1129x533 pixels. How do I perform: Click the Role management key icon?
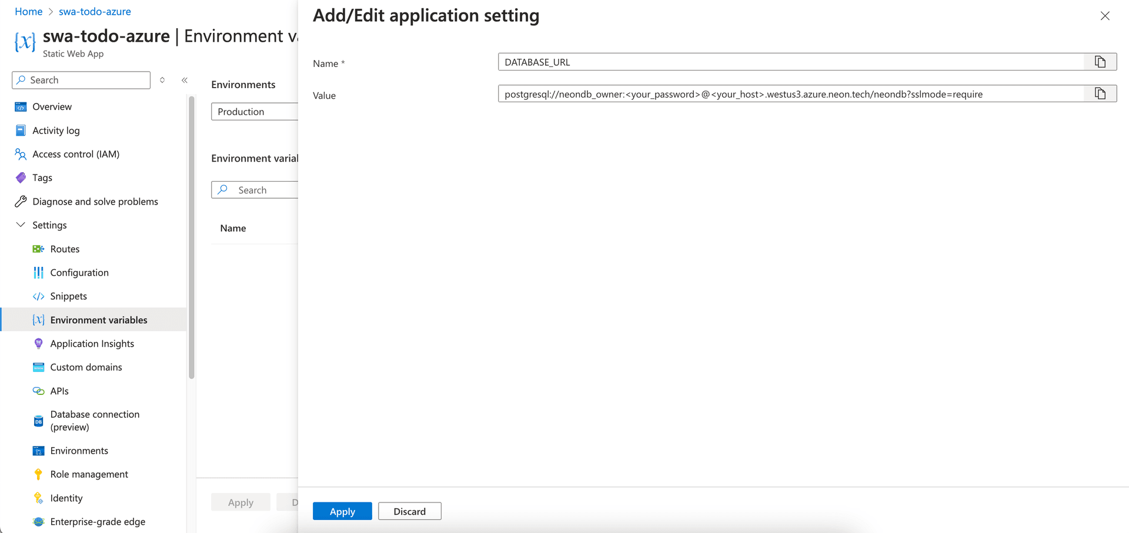click(38, 474)
